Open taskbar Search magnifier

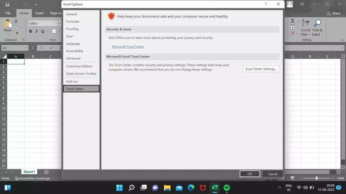point(132,188)
